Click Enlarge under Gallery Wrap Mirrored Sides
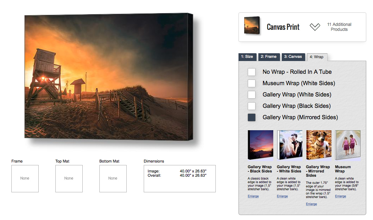This screenshot has width=373, height=220. point(311,204)
